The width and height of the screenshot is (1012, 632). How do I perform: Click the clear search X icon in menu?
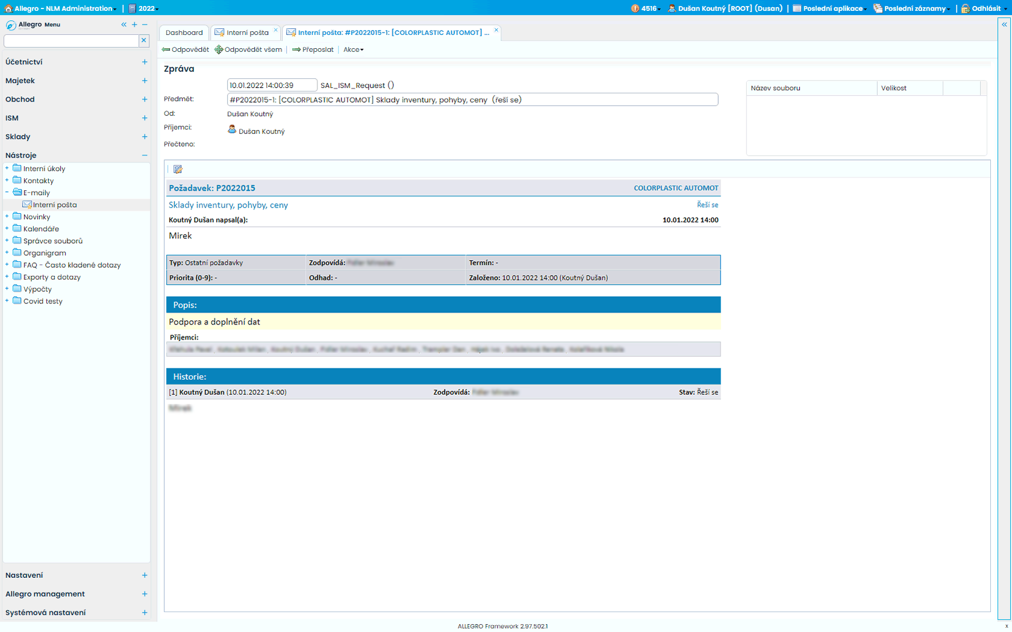pyautogui.click(x=144, y=40)
